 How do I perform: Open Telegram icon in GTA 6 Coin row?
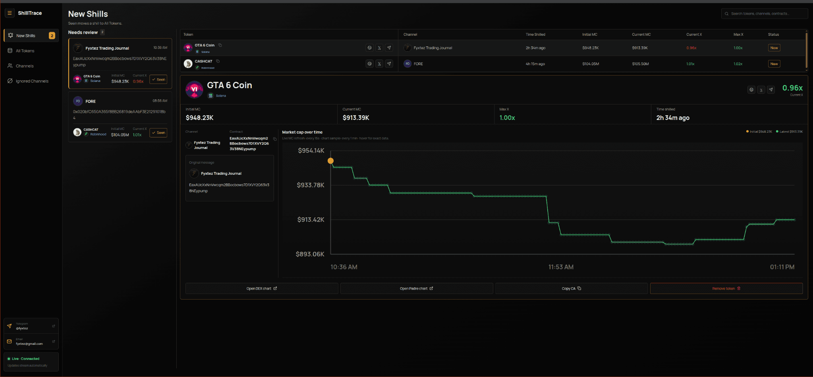389,48
